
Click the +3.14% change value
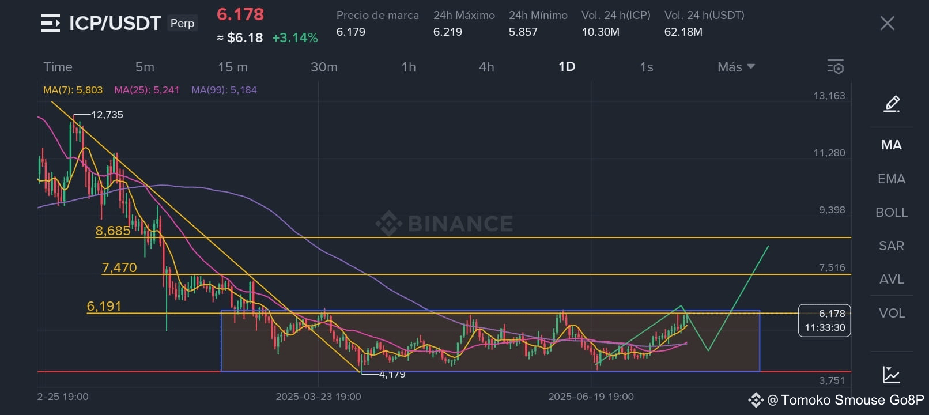click(x=295, y=37)
